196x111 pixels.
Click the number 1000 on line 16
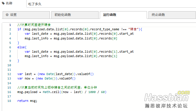[x=92, y=92]
